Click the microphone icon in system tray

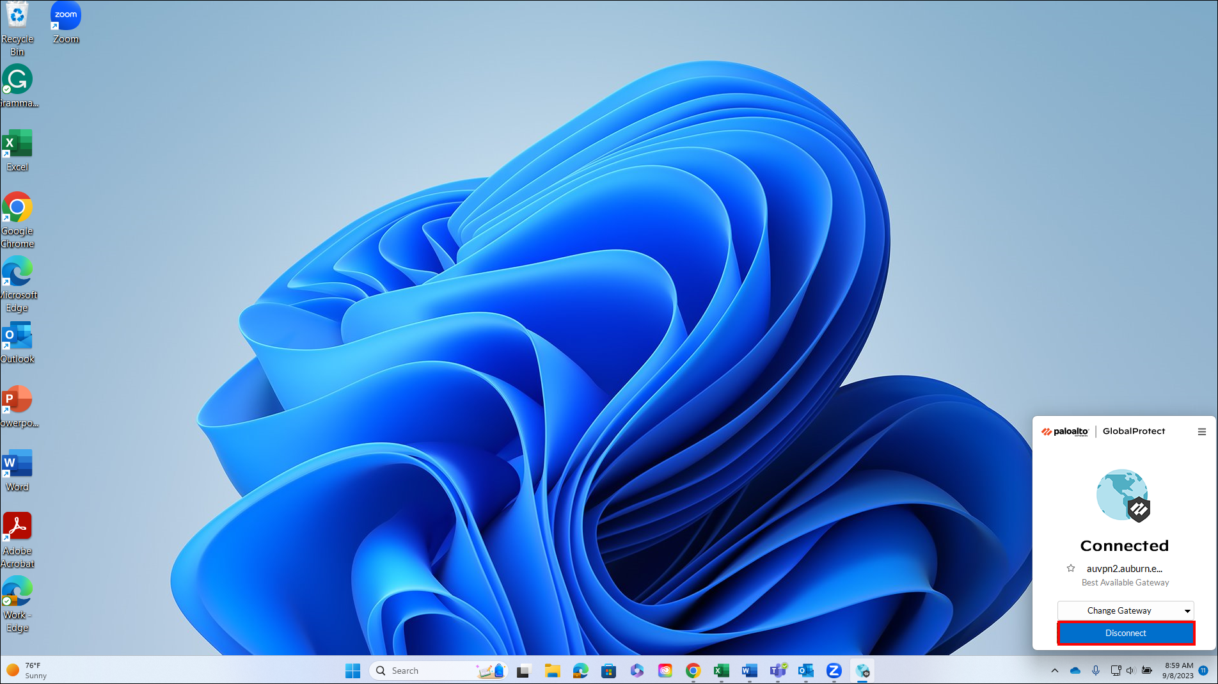coord(1096,671)
